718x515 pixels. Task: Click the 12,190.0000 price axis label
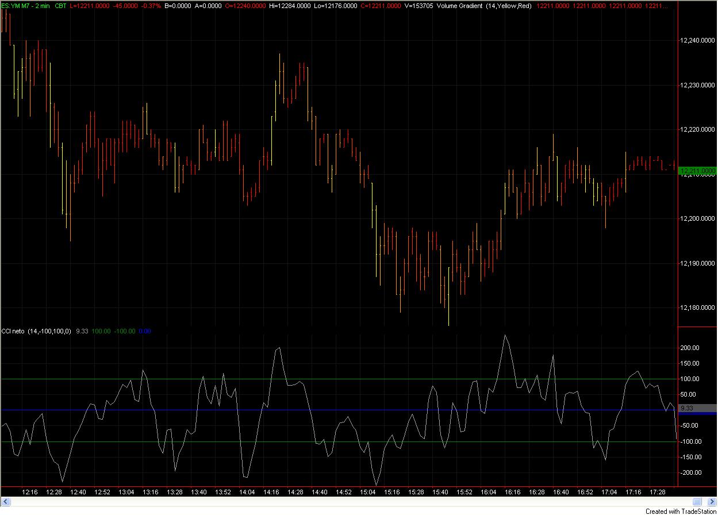pyautogui.click(x=697, y=263)
